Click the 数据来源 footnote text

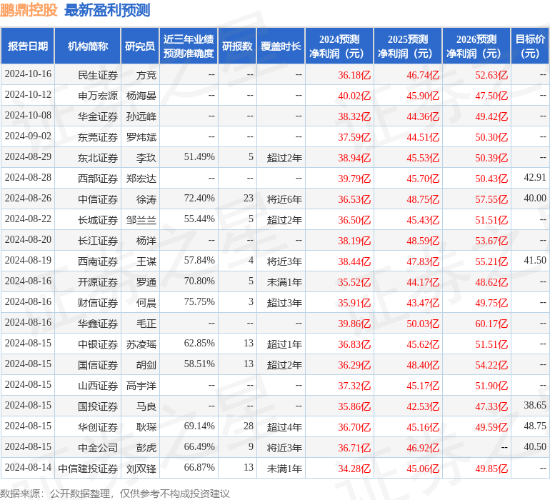[x=115, y=494]
